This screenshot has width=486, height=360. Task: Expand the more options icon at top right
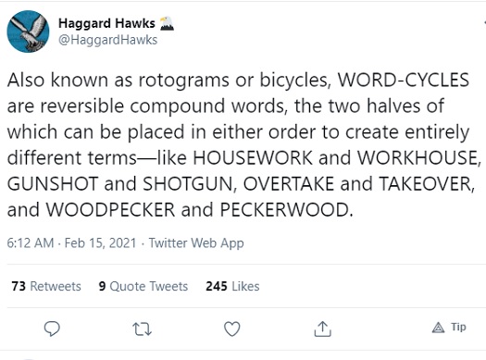[484, 23]
